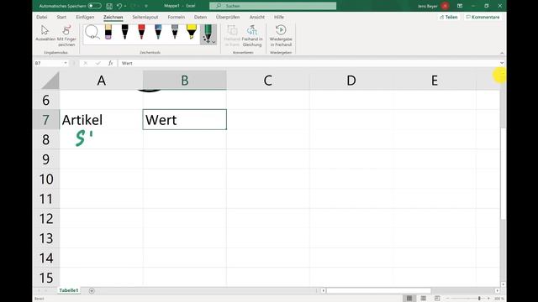
Task: Open Jens Beyer account avatar
Action: pos(446,6)
